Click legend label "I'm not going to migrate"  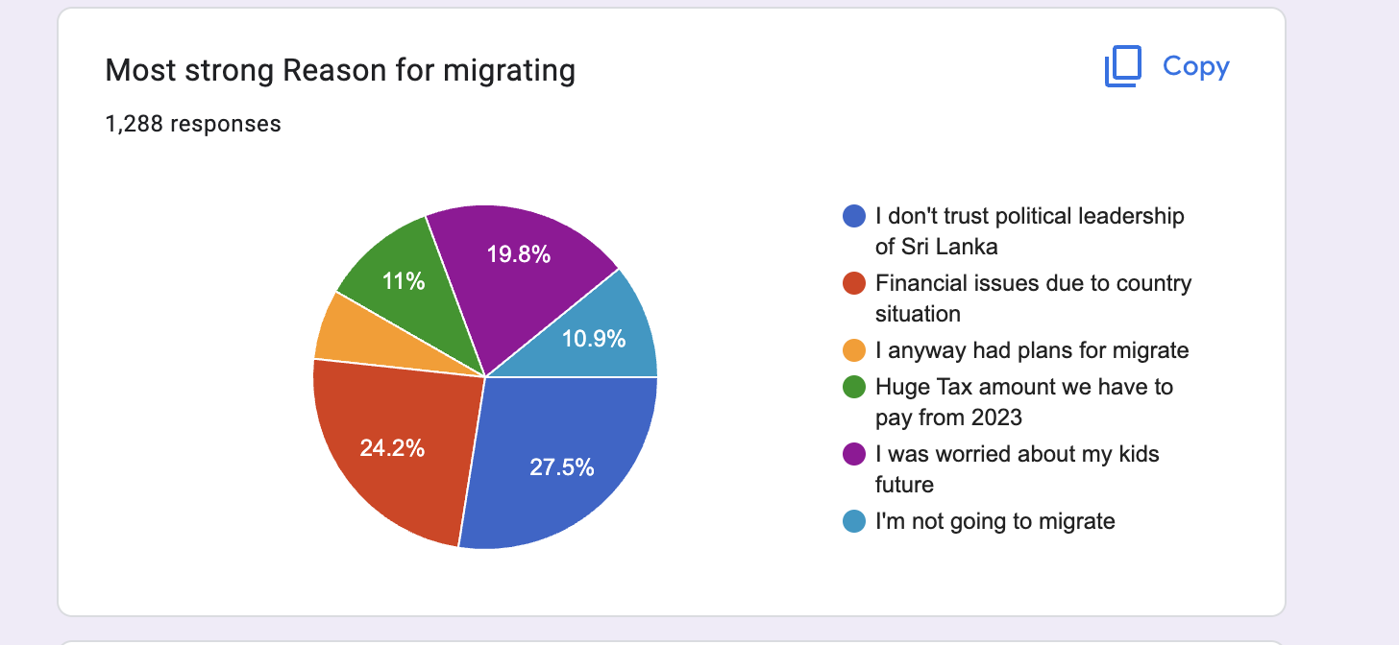coord(995,521)
